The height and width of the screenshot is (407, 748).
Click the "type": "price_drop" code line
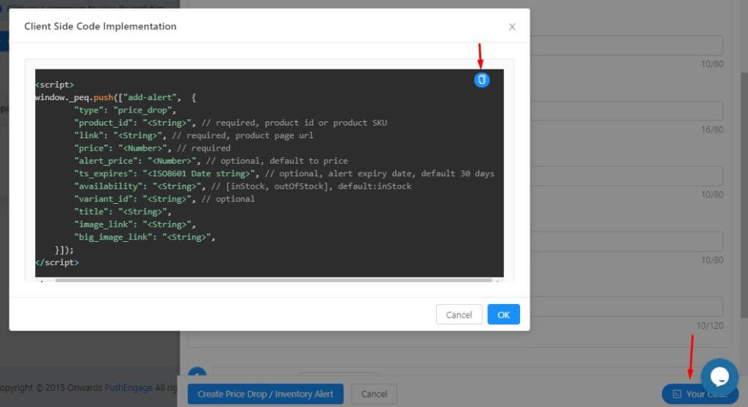[125, 110]
